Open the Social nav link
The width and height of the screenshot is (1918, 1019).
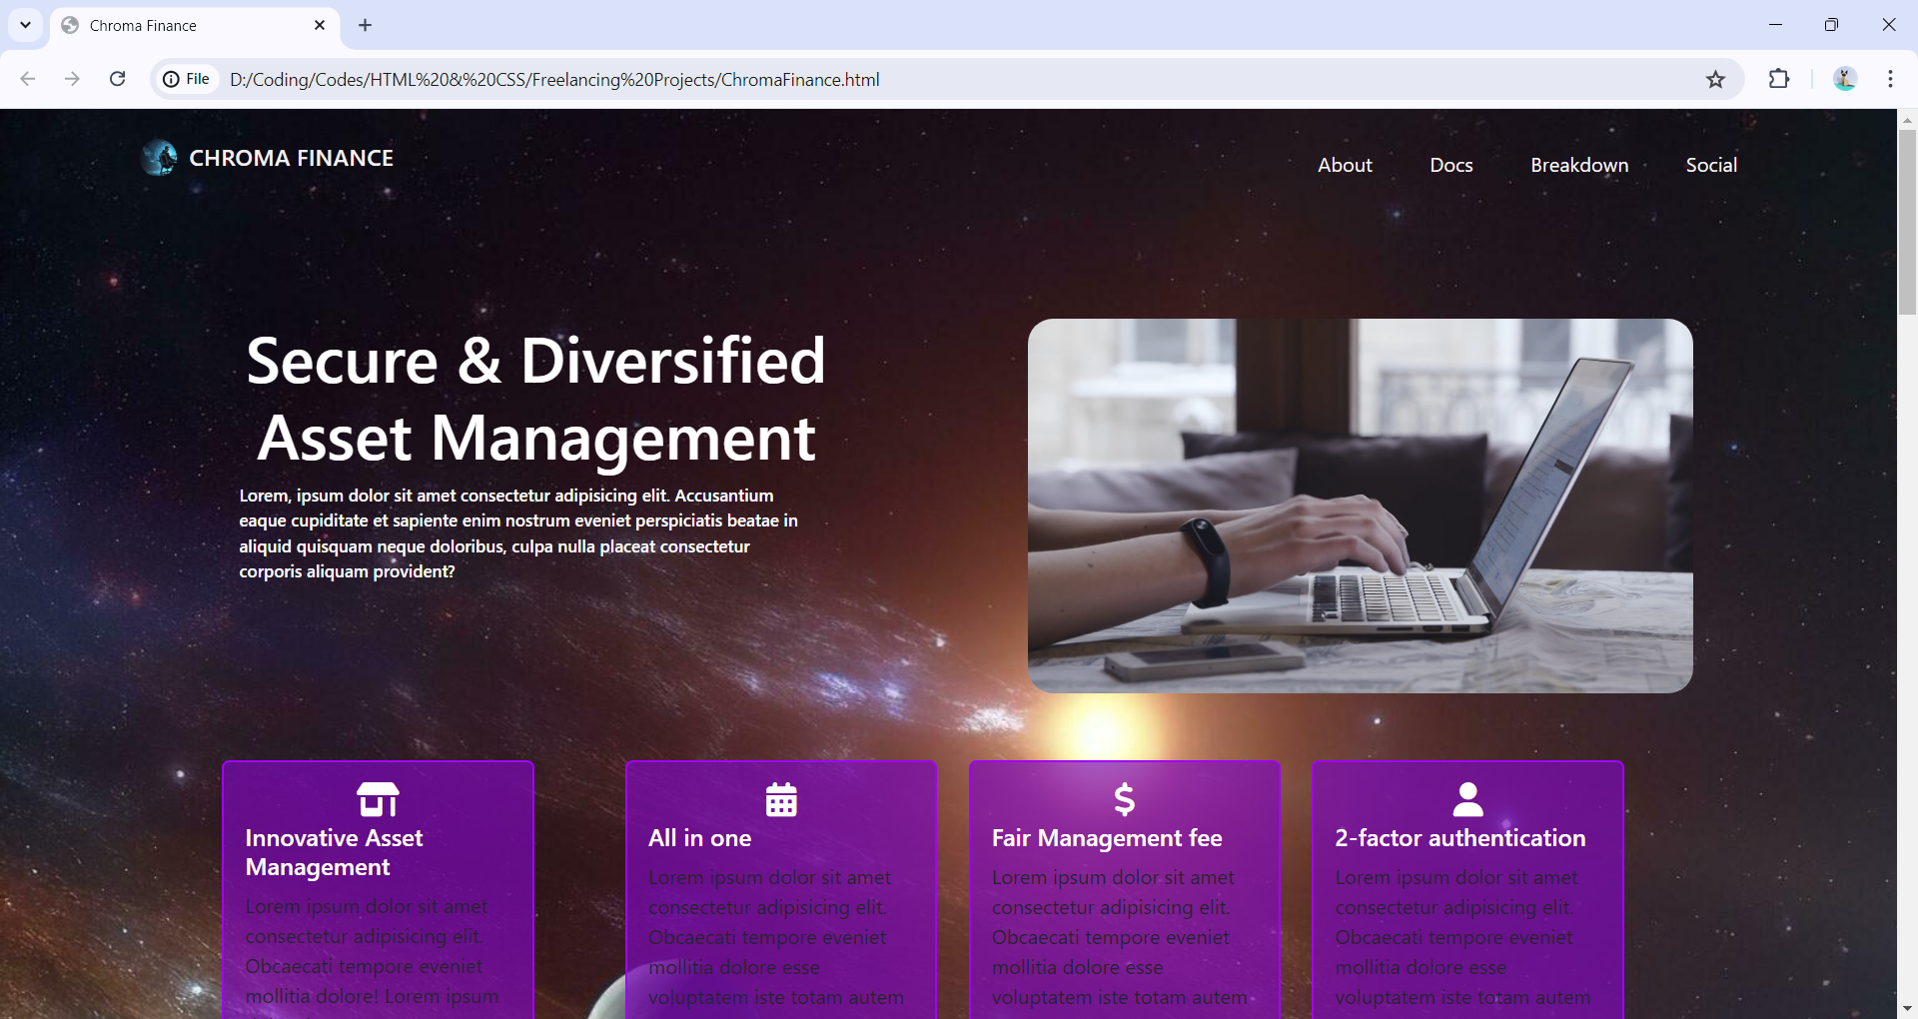(1711, 165)
